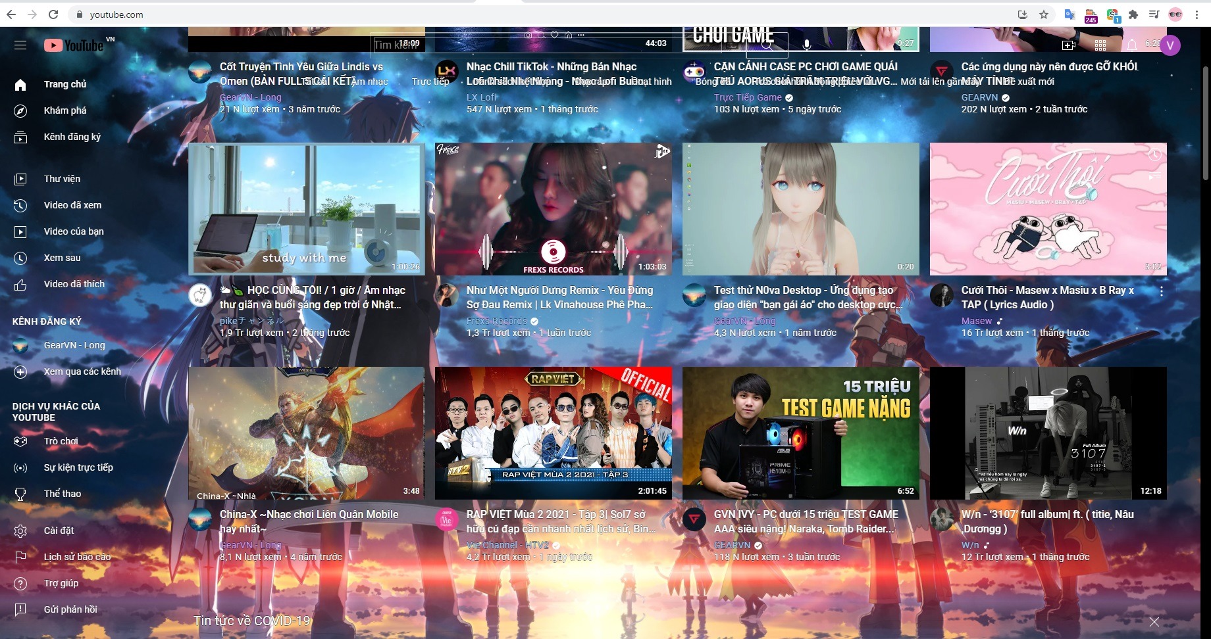The height and width of the screenshot is (639, 1211).
Task: Open the Vie Channel pink avatar
Action: pyautogui.click(x=446, y=519)
